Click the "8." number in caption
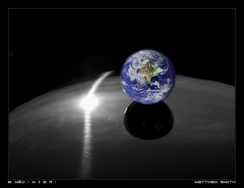The height and width of the screenshot is (188, 244). (x=9, y=182)
